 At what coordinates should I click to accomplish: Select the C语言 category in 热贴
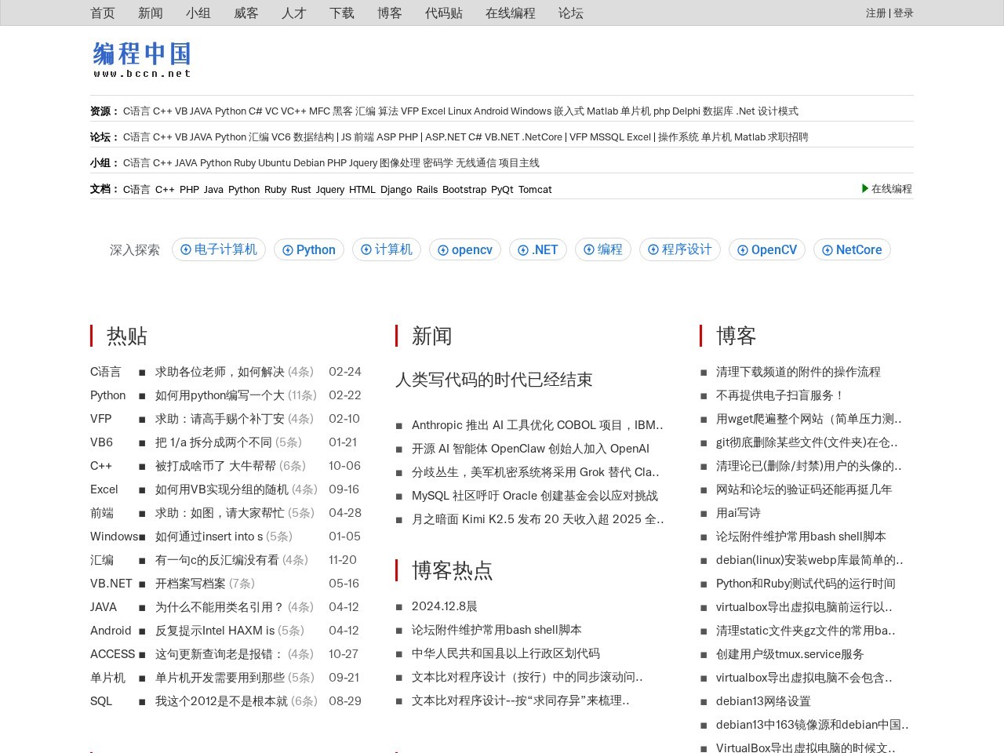[106, 372]
